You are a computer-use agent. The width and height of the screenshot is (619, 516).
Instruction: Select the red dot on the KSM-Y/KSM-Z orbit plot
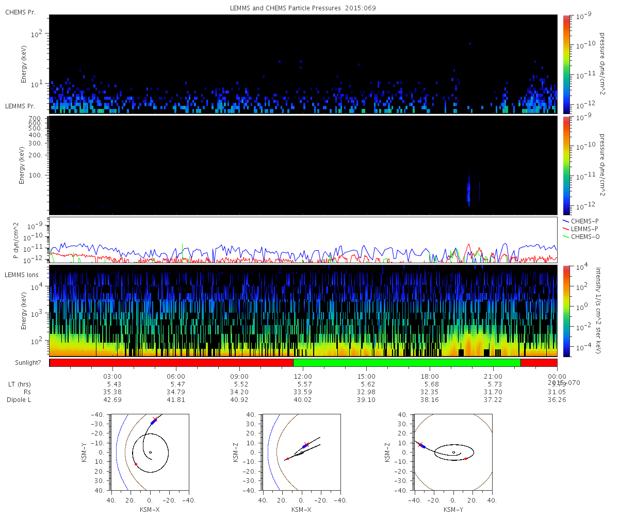[x=465, y=459]
